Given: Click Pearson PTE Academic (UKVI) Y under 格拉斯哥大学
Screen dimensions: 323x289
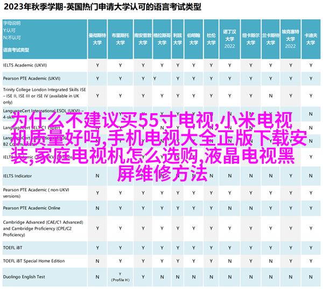Looking at the screenshot, I should coord(155,78).
